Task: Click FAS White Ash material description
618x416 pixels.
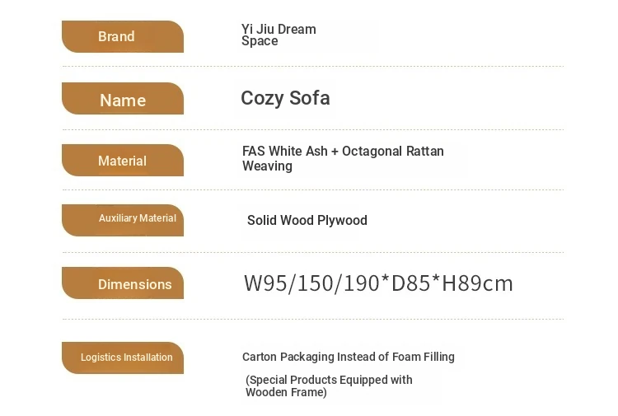Action: (x=343, y=158)
